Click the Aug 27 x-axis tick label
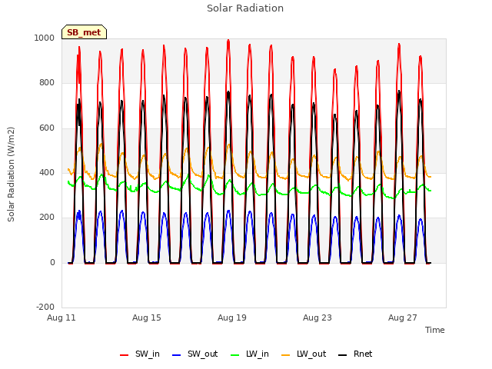 tap(403, 317)
